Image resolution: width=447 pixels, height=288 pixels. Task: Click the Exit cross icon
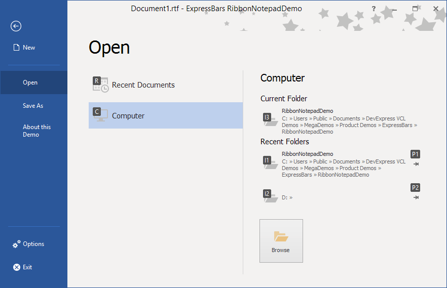point(17,267)
